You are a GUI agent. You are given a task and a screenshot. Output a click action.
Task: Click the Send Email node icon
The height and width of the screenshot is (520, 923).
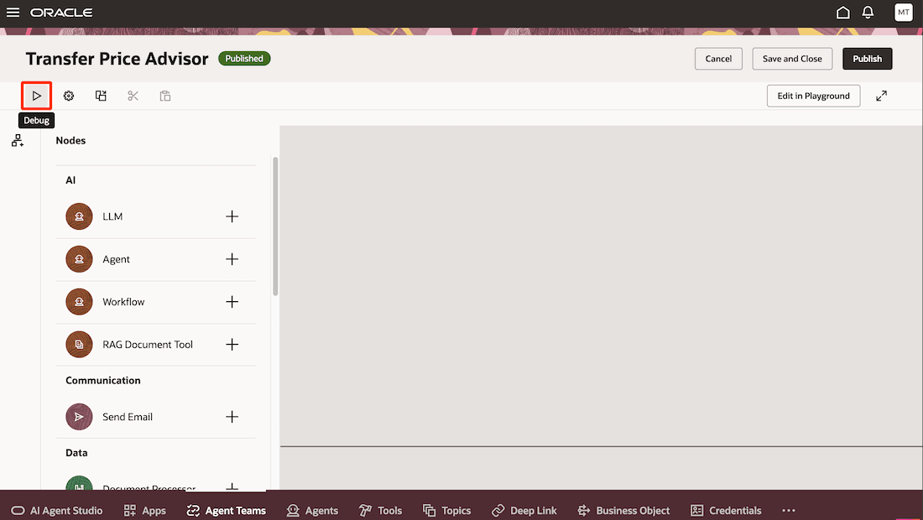[x=79, y=417]
